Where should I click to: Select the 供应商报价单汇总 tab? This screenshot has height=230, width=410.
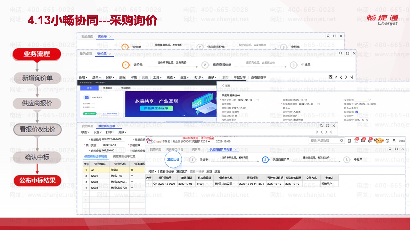click(x=124, y=157)
